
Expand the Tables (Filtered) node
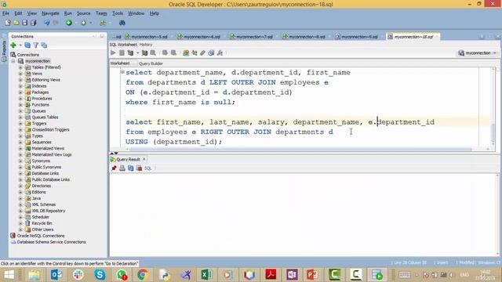[x=20, y=67]
